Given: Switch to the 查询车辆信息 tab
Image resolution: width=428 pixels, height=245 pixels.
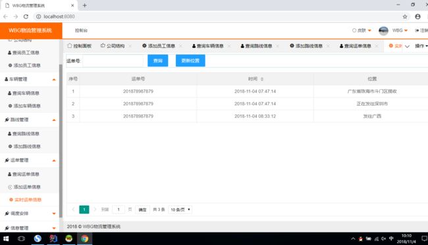Looking at the screenshot, I should (207, 46).
